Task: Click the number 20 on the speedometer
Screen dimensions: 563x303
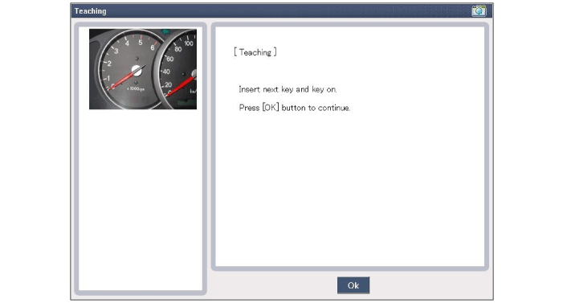Action: [169, 85]
